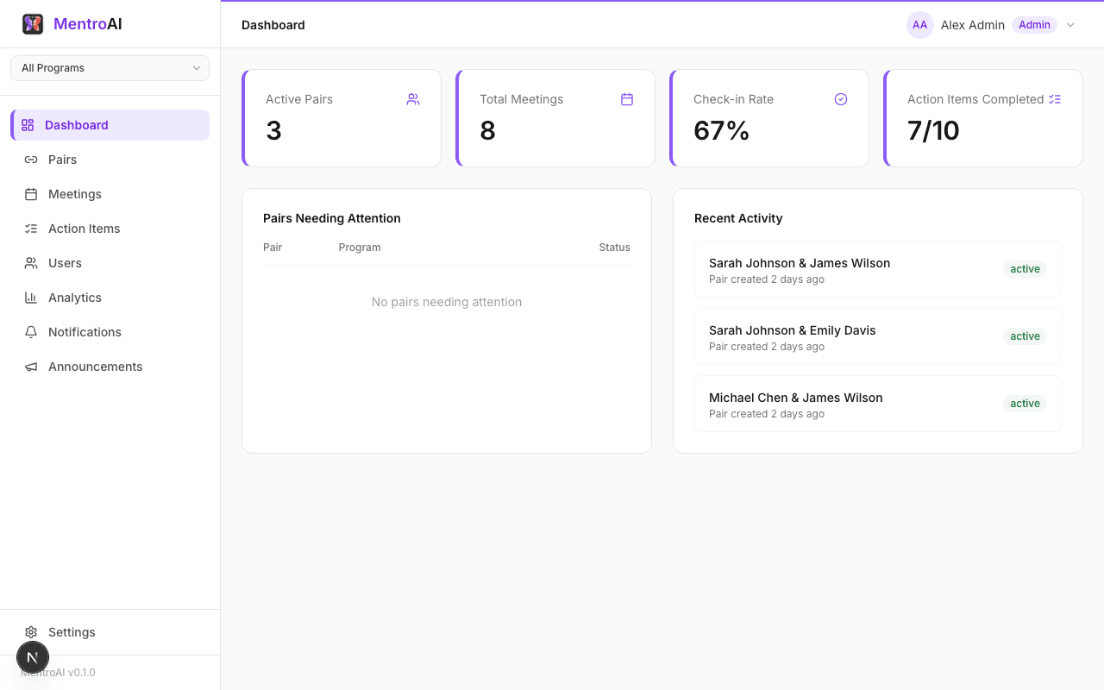Click the AA avatar circle in the header

[x=920, y=25]
